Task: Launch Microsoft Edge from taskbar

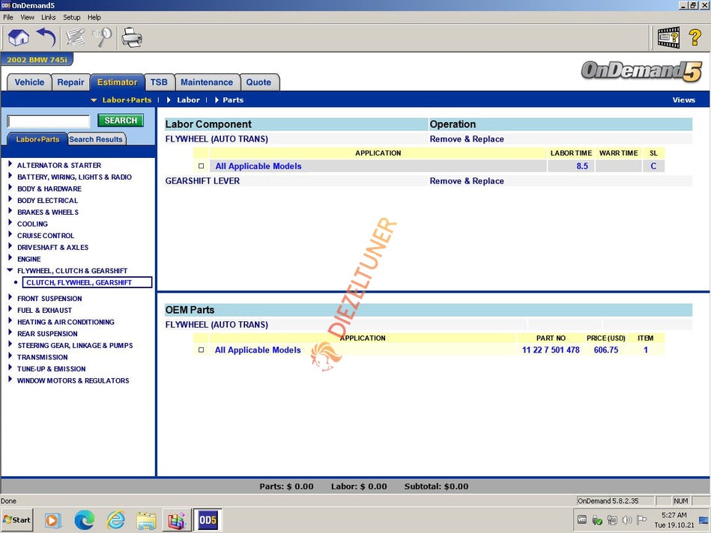Action: tap(85, 520)
